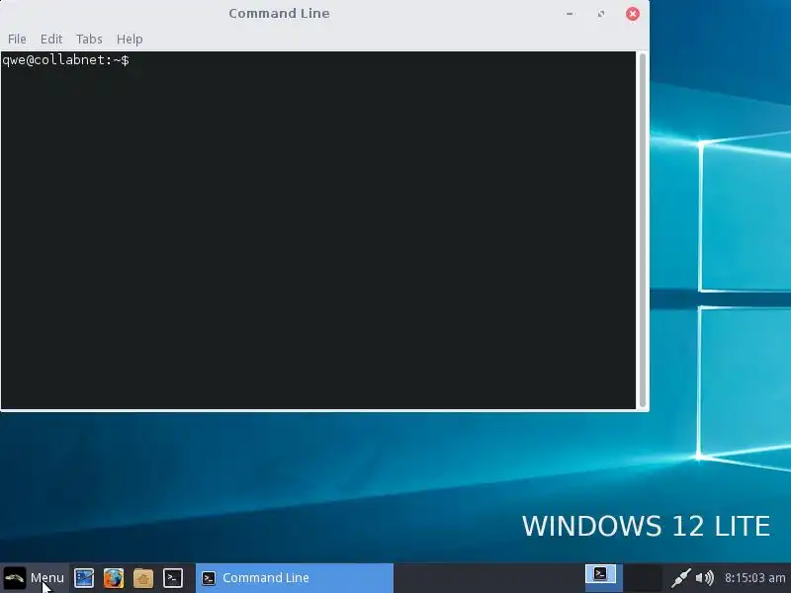Image resolution: width=791 pixels, height=593 pixels.
Task: Open the Edit menu
Action: [x=51, y=39]
